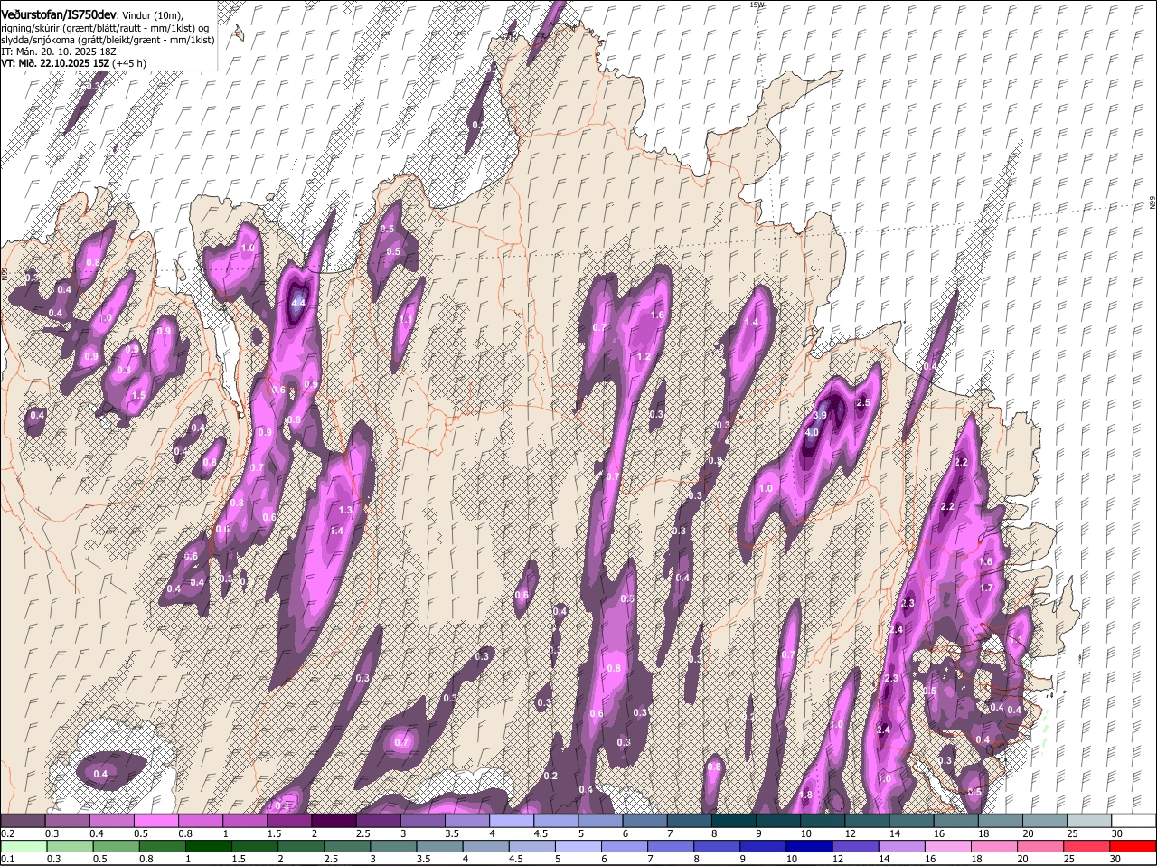This screenshot has height=866, width=1157.
Task: Click the 2.5 value label on the map
Action: [x=862, y=403]
